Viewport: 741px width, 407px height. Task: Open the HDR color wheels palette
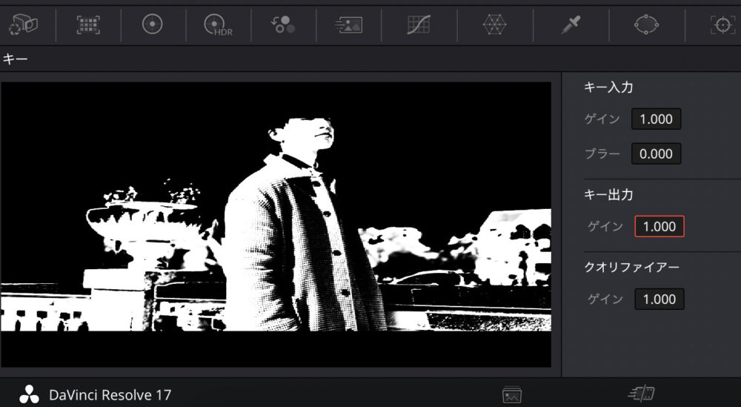[x=218, y=26]
